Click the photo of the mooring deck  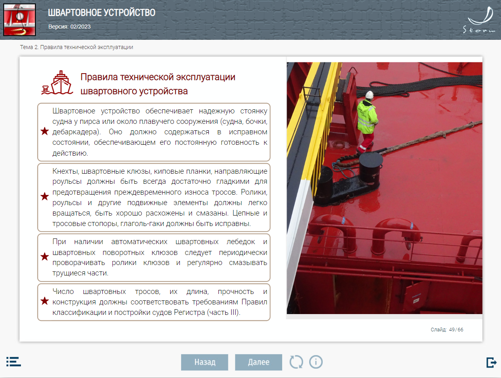click(x=385, y=188)
